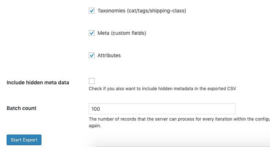Click the Attributes label text

(x=109, y=55)
